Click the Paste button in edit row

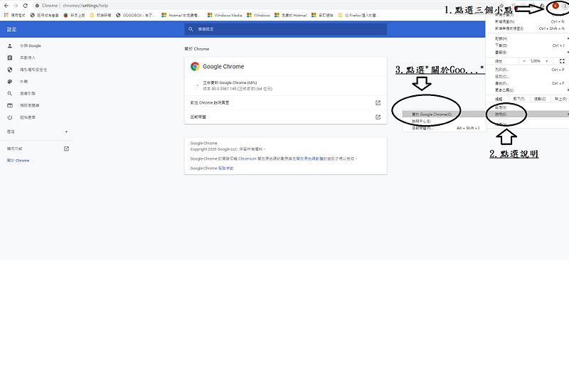pos(560,99)
